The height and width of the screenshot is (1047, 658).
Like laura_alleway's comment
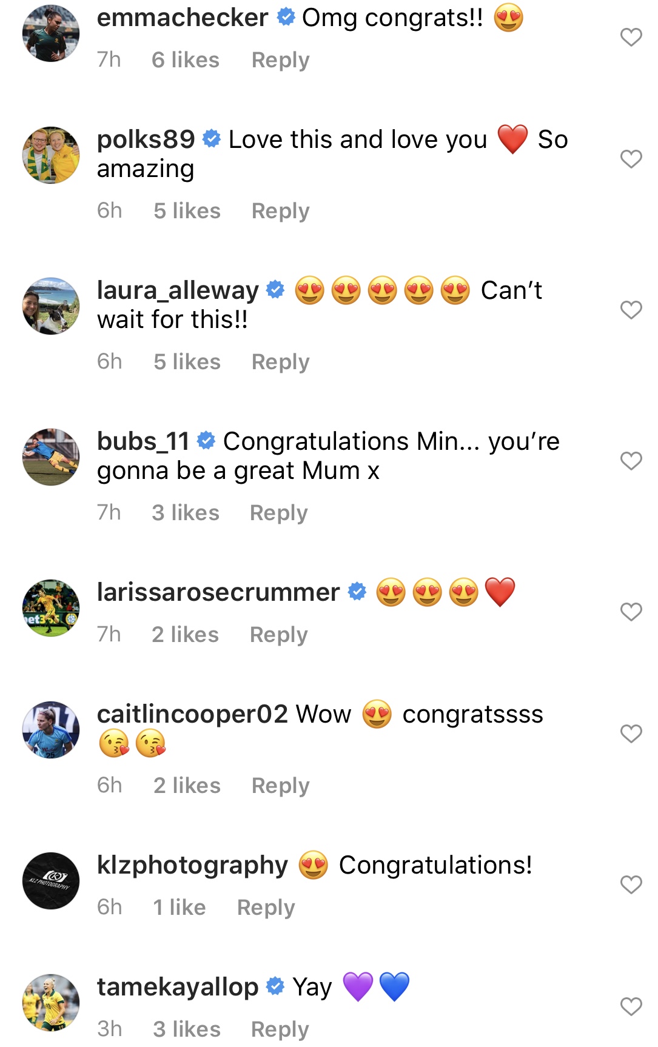(x=631, y=310)
